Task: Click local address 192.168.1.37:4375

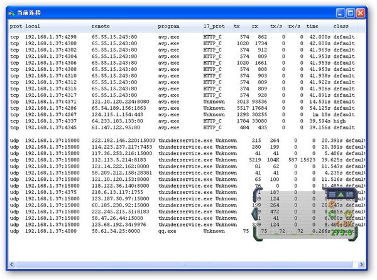Action: pyautogui.click(x=51, y=192)
